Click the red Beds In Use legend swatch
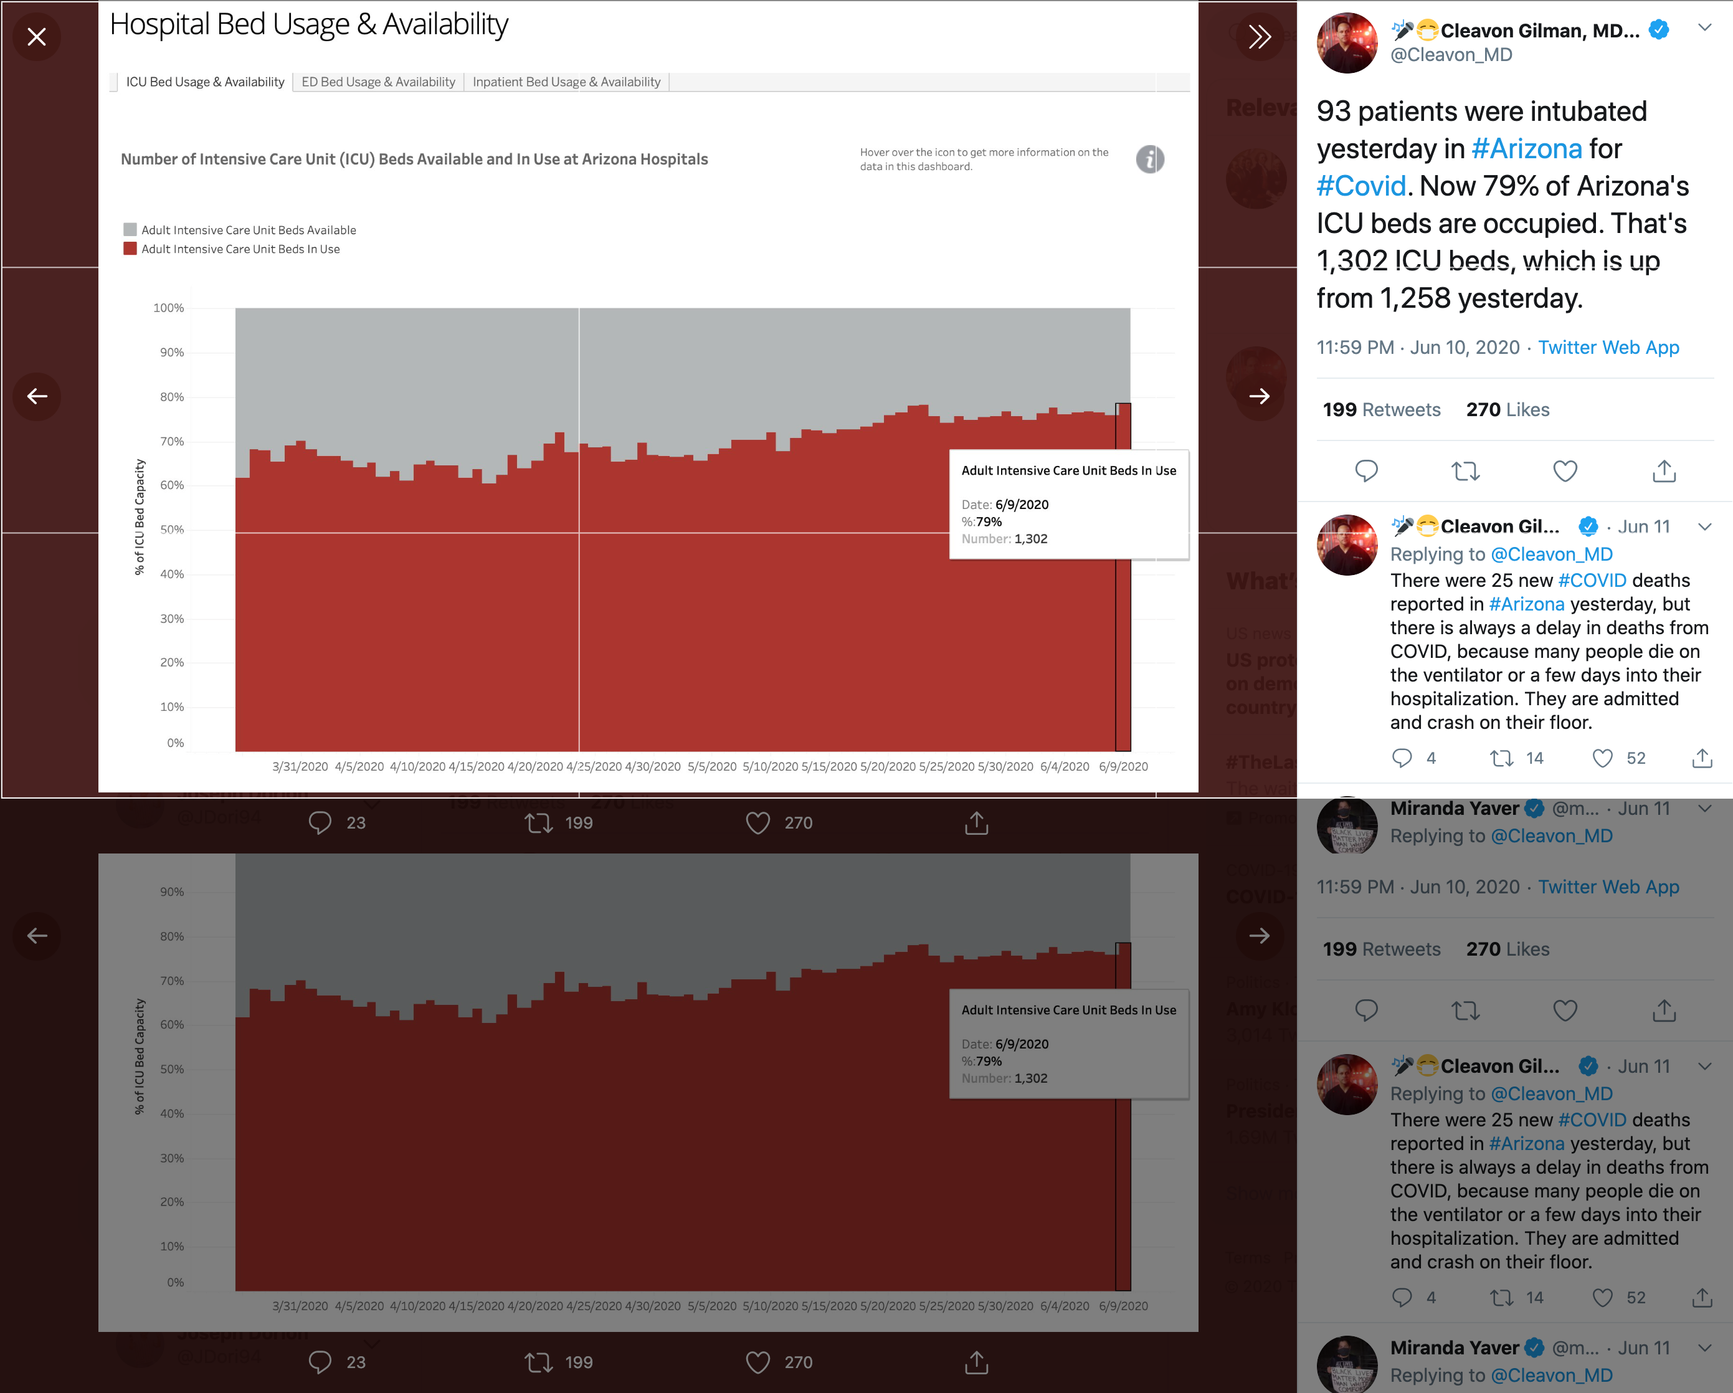1733x1393 pixels. pyautogui.click(x=130, y=249)
